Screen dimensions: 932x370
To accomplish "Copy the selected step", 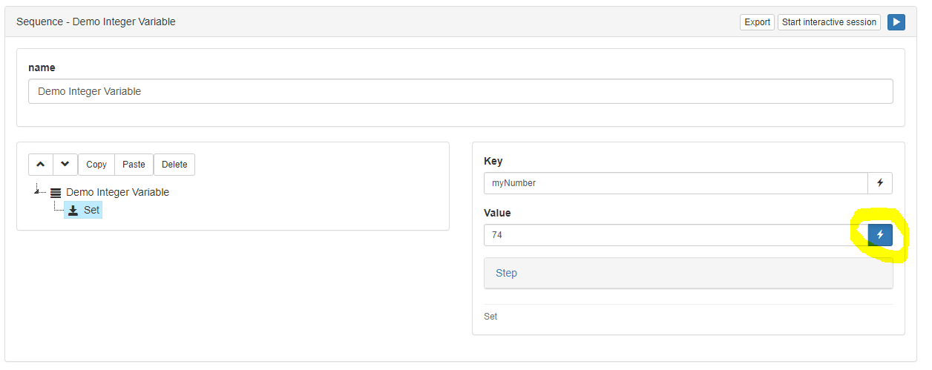I will pyautogui.click(x=96, y=165).
